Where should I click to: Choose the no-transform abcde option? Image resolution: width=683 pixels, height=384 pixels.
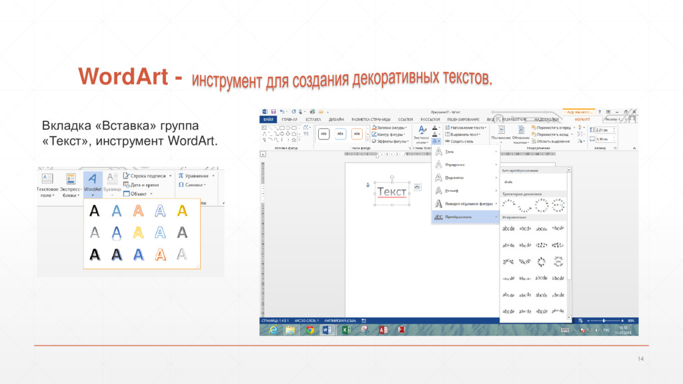point(509,182)
